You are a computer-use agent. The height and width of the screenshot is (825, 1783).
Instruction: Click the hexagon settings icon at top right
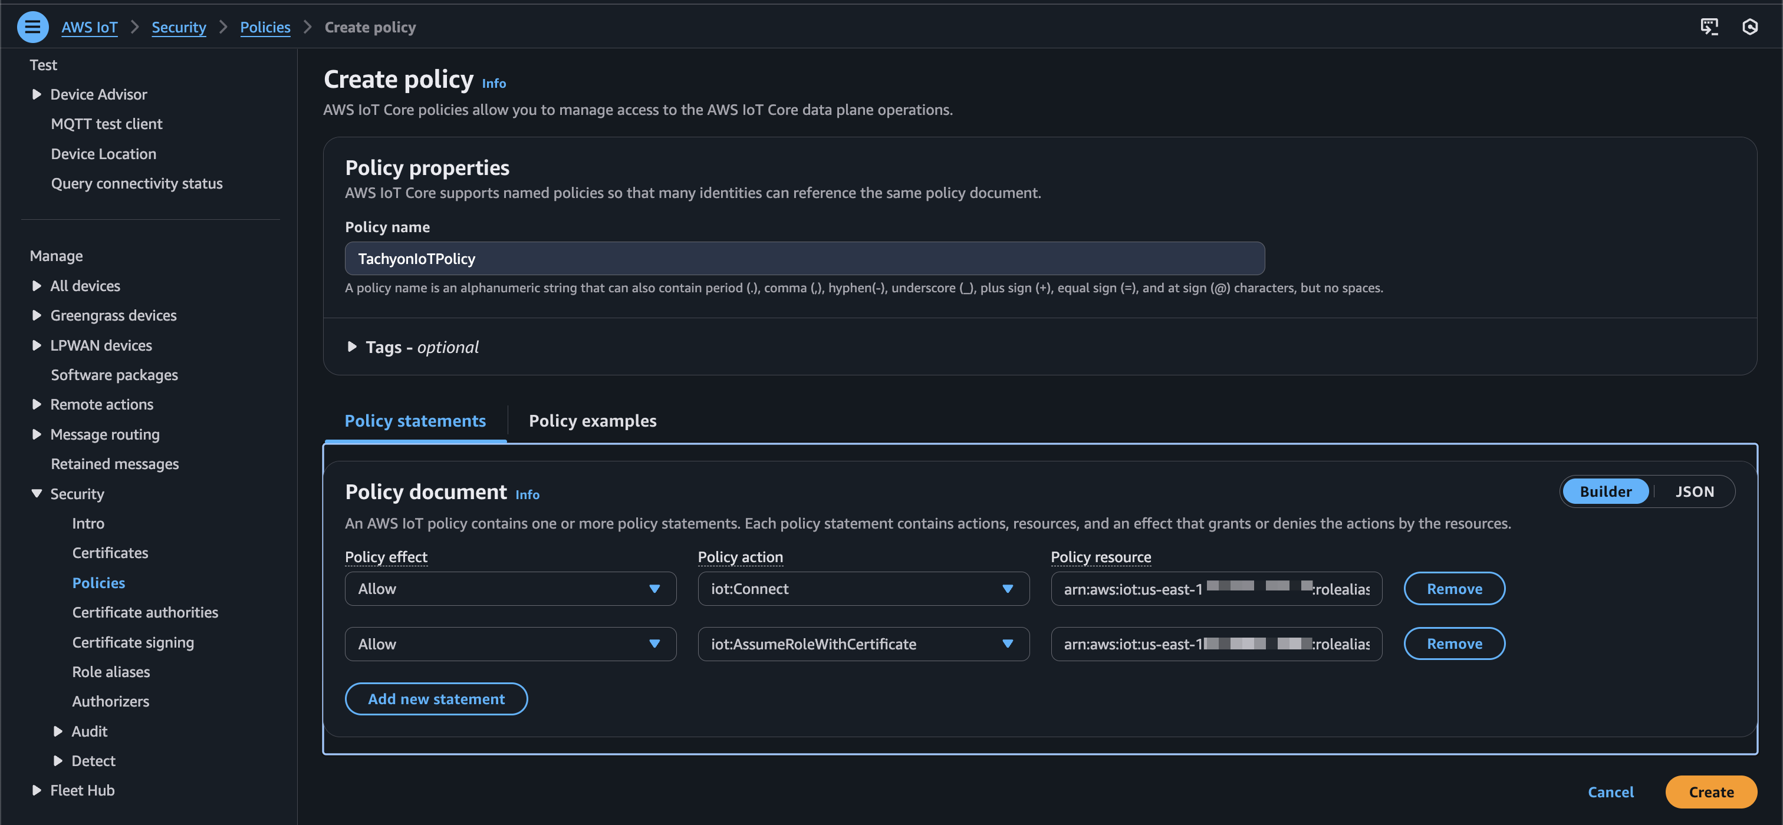[x=1750, y=27]
